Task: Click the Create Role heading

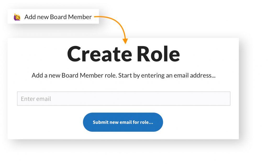Action: [123, 54]
